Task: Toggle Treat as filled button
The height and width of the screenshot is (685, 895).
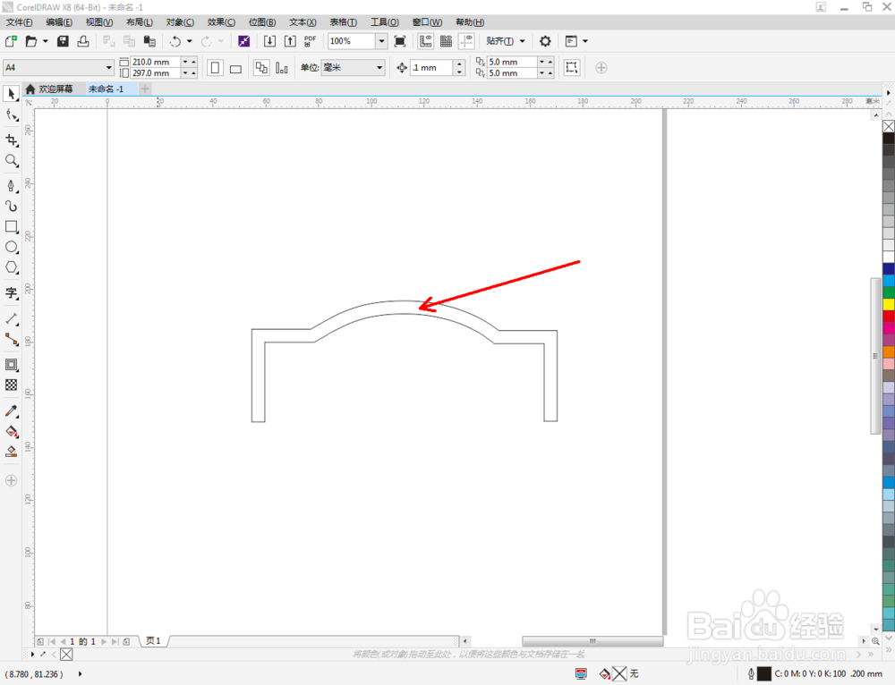Action: 571,67
